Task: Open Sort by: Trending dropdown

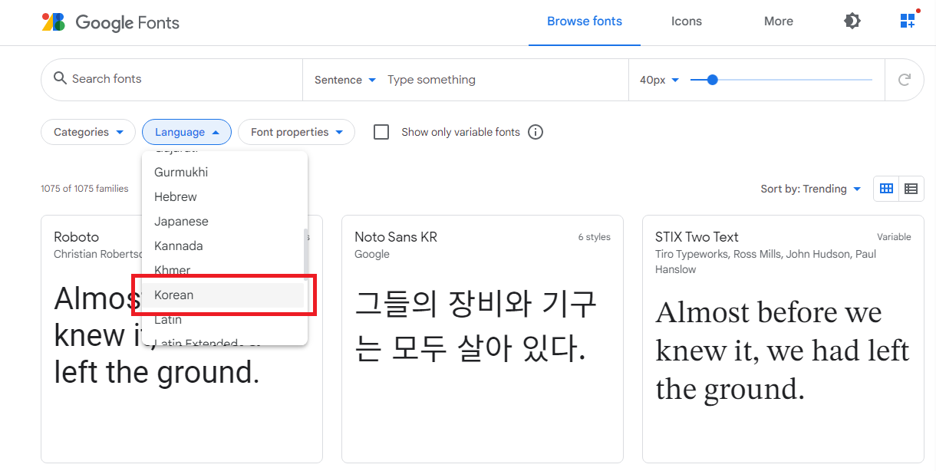Action: tap(811, 189)
